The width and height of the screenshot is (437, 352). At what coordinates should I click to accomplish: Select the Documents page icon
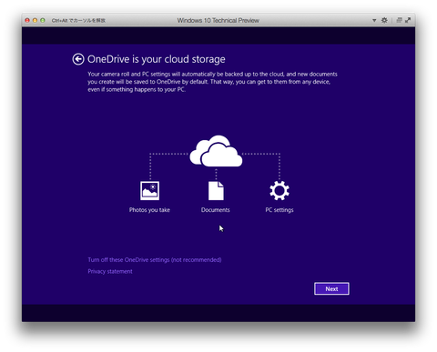[216, 191]
